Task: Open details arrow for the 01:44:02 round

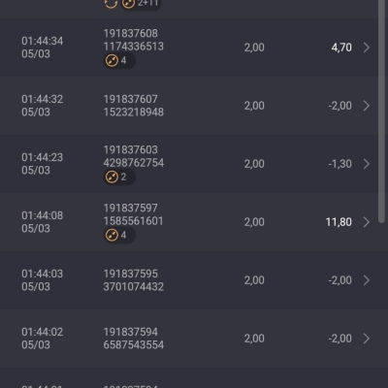Action: tap(367, 339)
